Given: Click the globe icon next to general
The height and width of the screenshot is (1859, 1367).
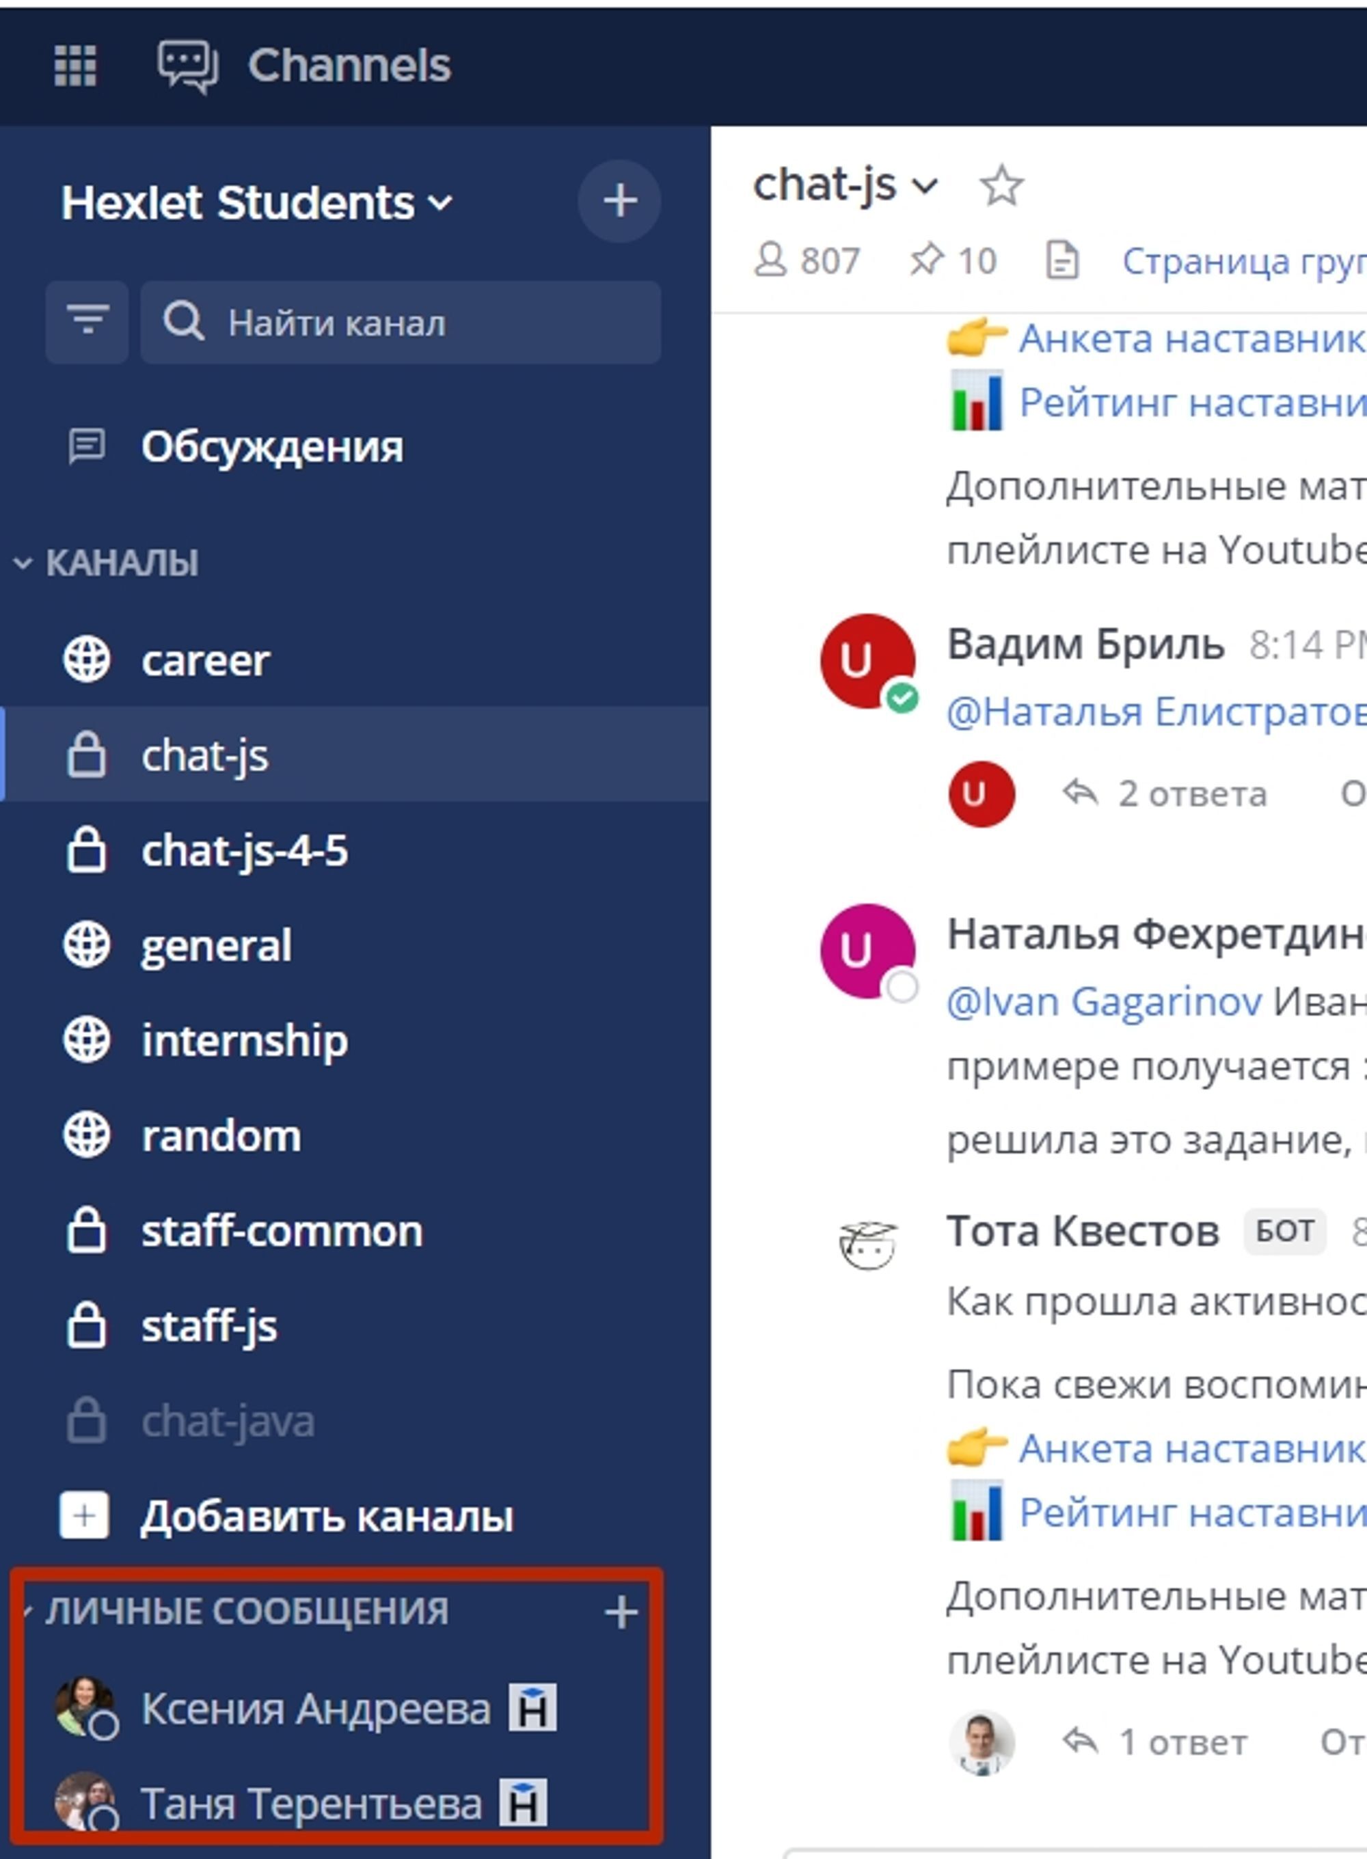Looking at the screenshot, I should (x=87, y=945).
